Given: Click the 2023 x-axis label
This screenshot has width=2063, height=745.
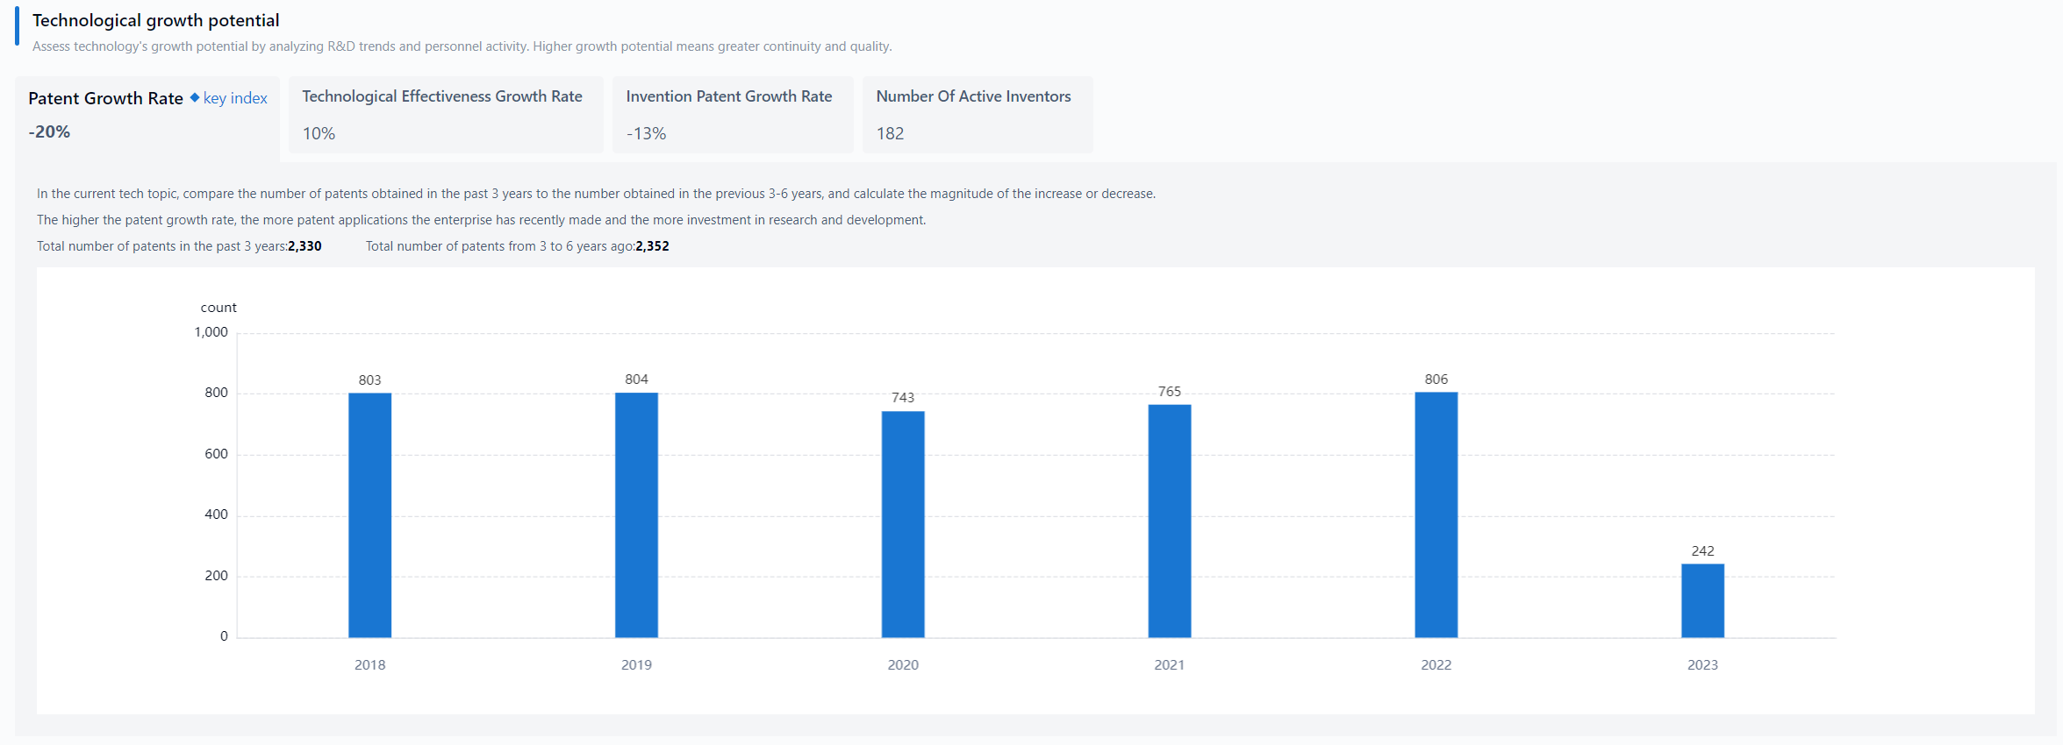Looking at the screenshot, I should (x=1702, y=665).
